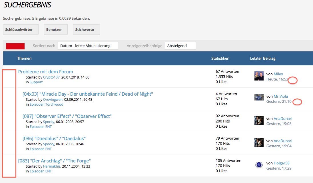Click the Schlüsselwörter button

(19, 29)
